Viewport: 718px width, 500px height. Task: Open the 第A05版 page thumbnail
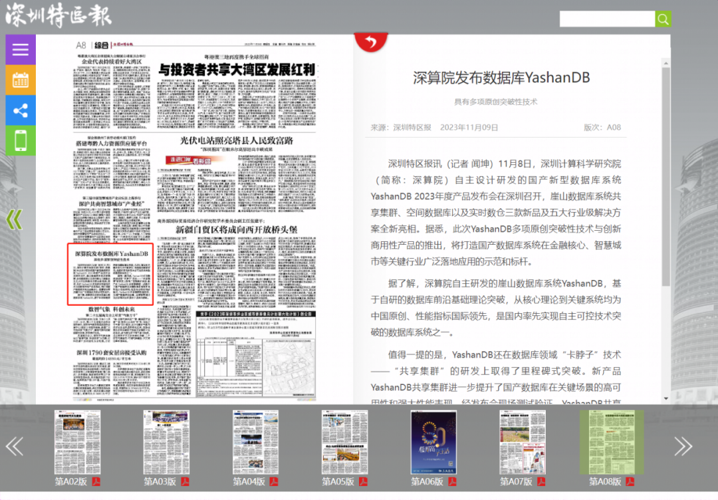[x=344, y=442]
